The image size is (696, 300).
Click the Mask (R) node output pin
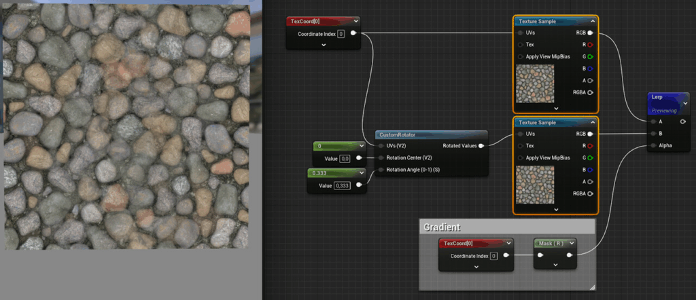569,255
